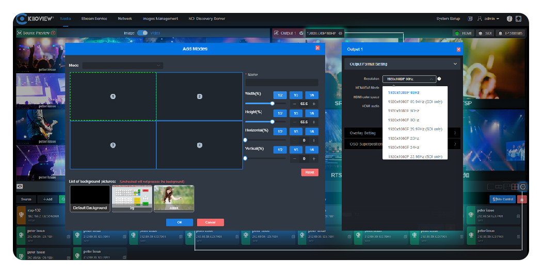Click the Height percentage slider handle

point(273,122)
